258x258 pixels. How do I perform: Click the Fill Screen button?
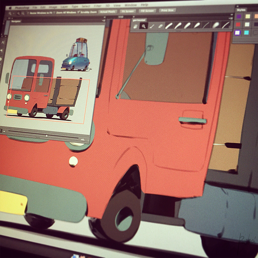coord(147,11)
